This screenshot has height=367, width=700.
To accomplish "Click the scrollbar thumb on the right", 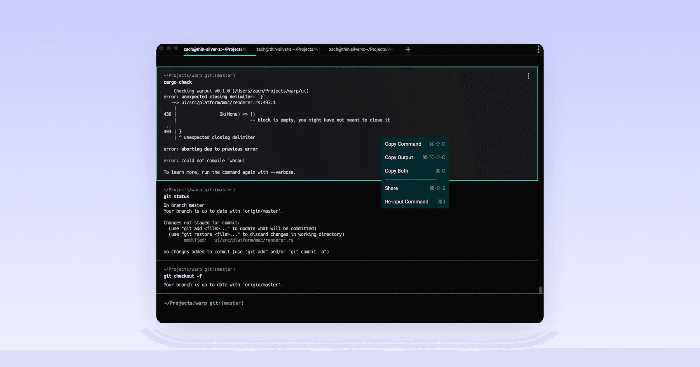I will 540,290.
